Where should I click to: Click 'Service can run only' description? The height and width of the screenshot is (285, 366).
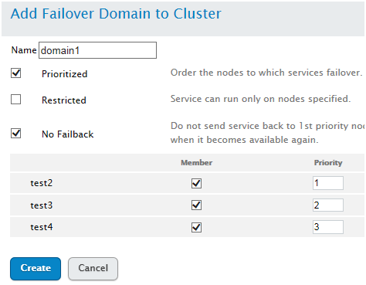point(260,99)
